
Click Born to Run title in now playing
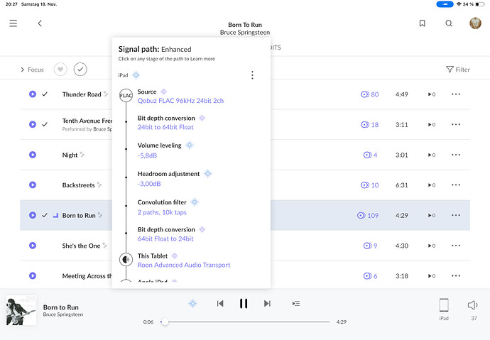[x=60, y=307]
